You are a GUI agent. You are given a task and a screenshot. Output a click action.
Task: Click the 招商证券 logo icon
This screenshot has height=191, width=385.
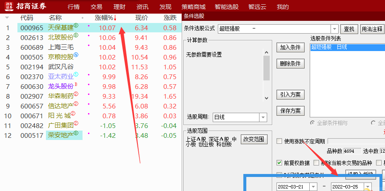[x=9, y=6]
